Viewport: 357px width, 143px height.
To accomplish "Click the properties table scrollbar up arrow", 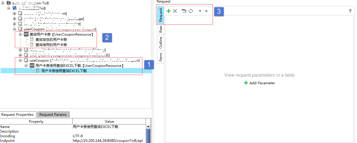I will click(148, 127).
